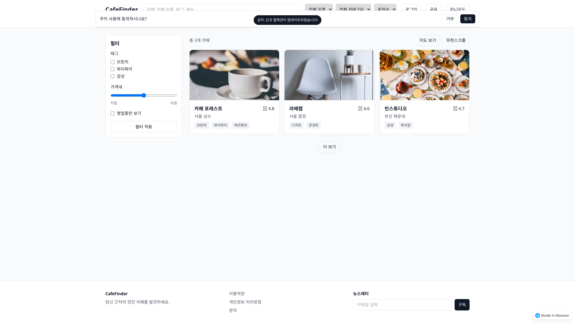This screenshot has height=323, width=575.
Task: Click the 미니지도 control in the header
Action: 458,10
